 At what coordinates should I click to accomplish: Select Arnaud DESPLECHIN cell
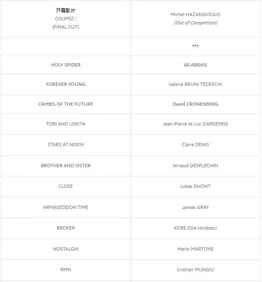point(195,166)
